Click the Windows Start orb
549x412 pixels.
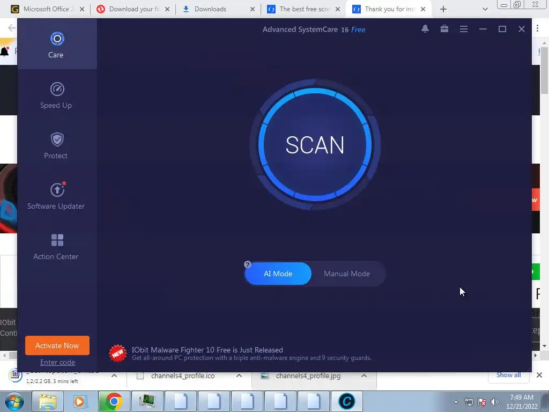coord(14,401)
